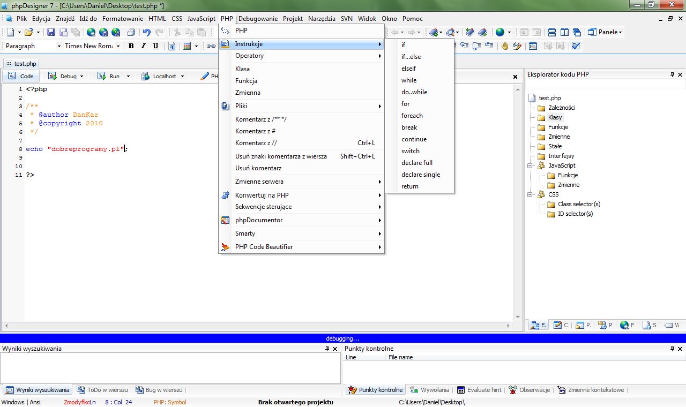Switch to Wywołania tab
Screen dimensions: 686x407
click(x=430, y=390)
